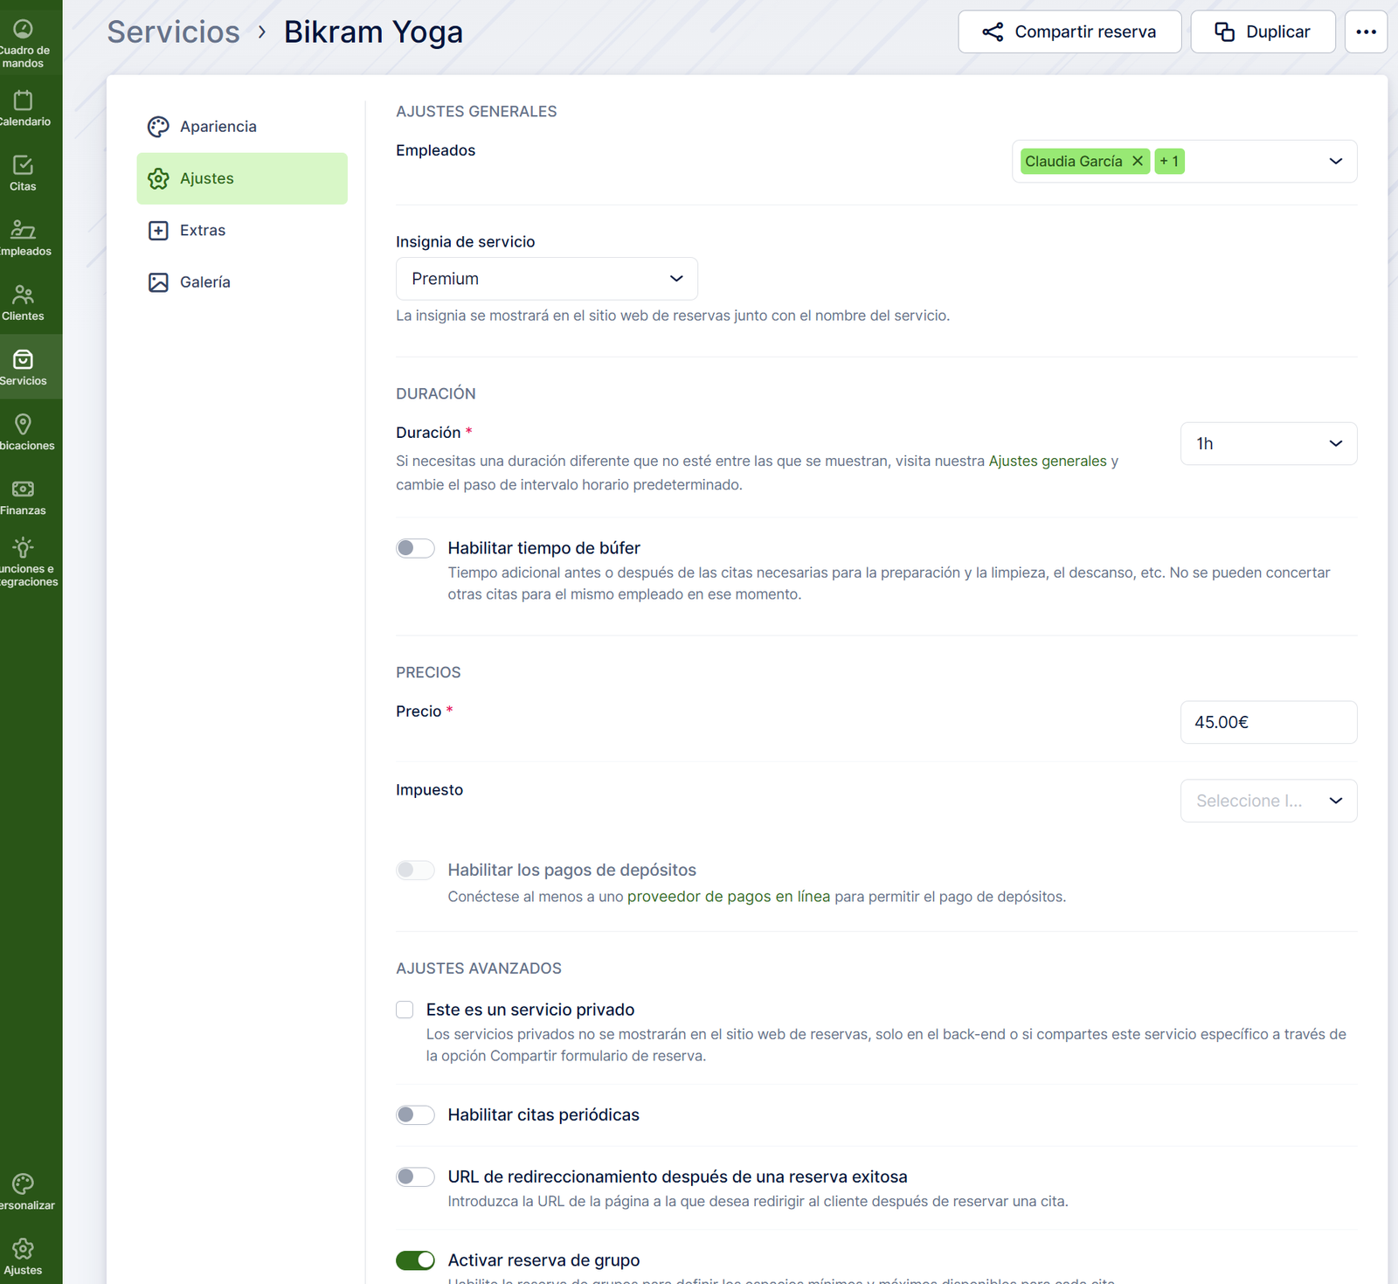Remove Claudia García employee tag

[x=1138, y=162]
